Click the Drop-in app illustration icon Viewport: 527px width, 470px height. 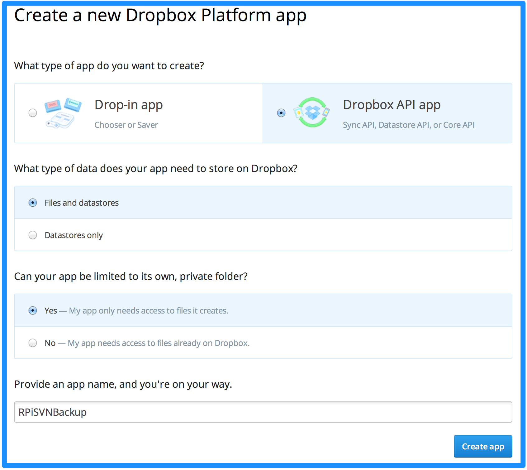(x=63, y=113)
